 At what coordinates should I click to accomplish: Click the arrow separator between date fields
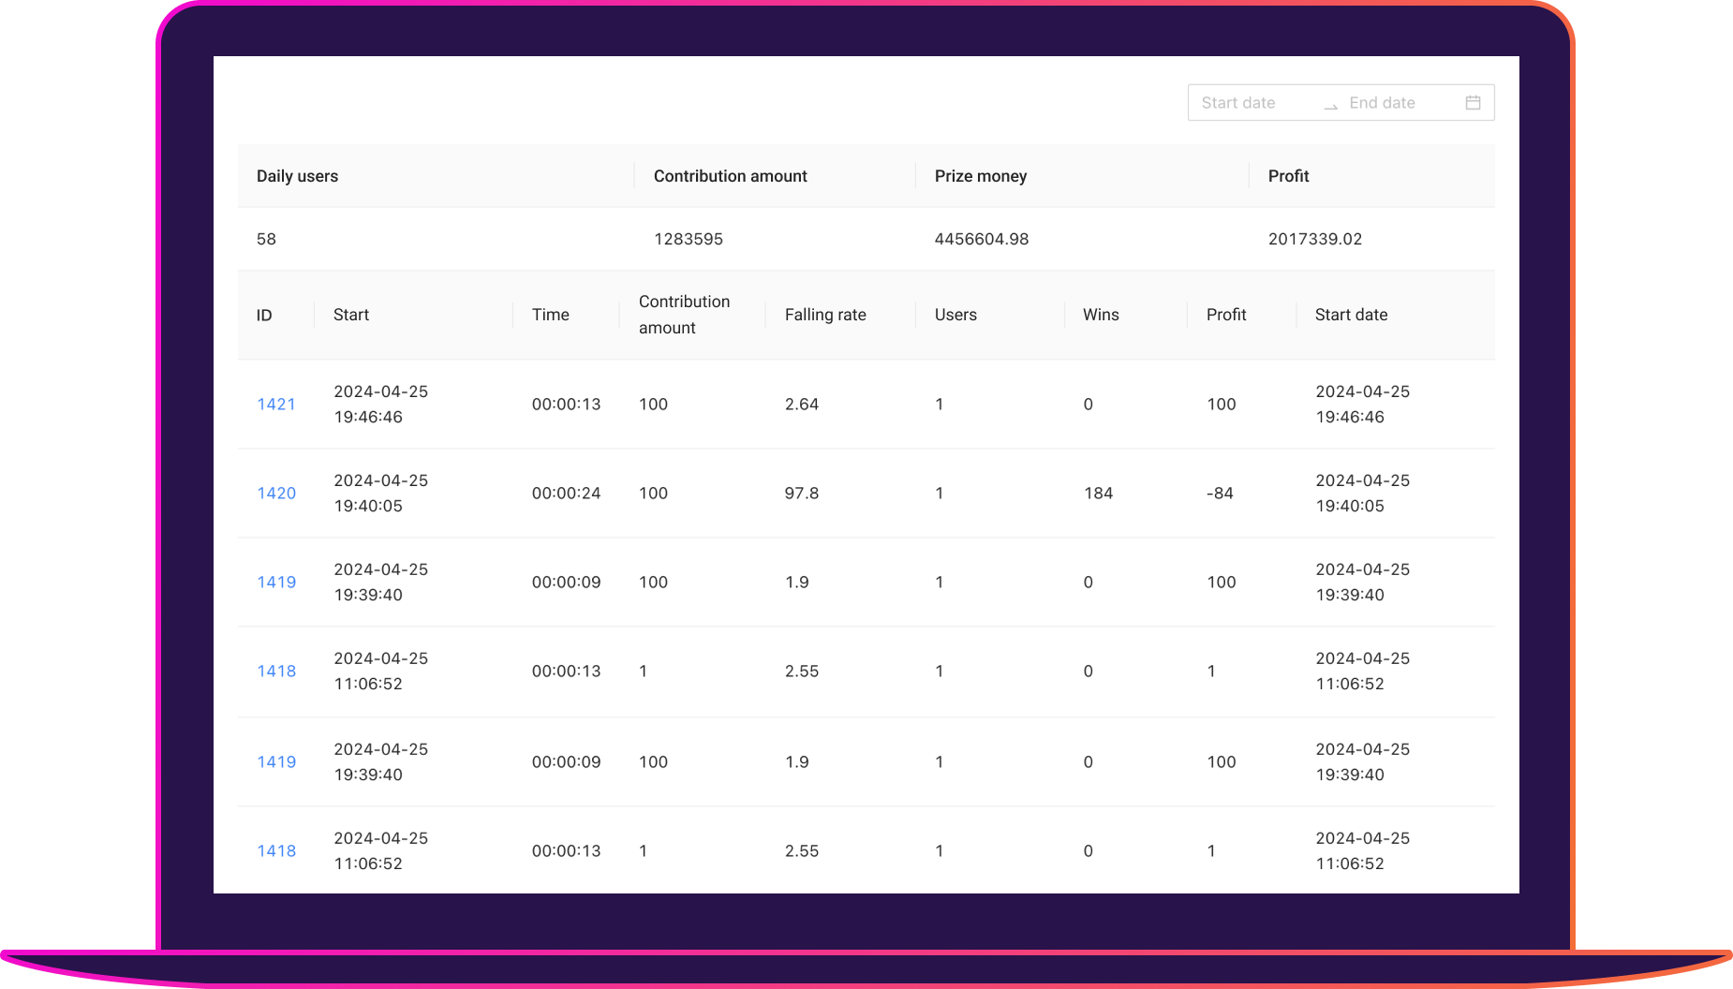(x=1330, y=105)
